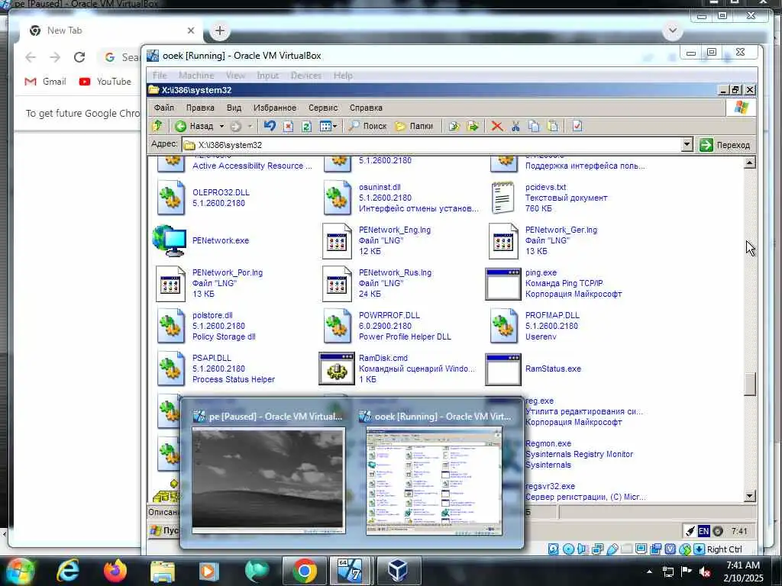
Task: Click the PROFMAP.DLL file name
Action: pos(552,315)
